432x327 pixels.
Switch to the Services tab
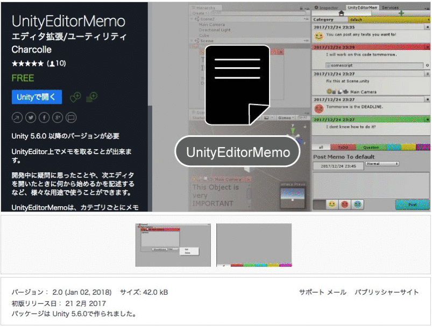point(390,8)
